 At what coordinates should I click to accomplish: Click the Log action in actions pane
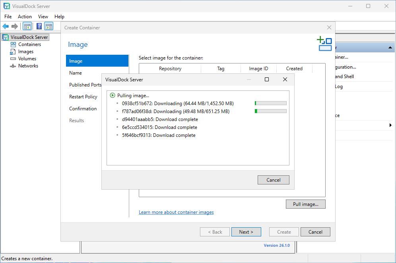pyautogui.click(x=339, y=86)
